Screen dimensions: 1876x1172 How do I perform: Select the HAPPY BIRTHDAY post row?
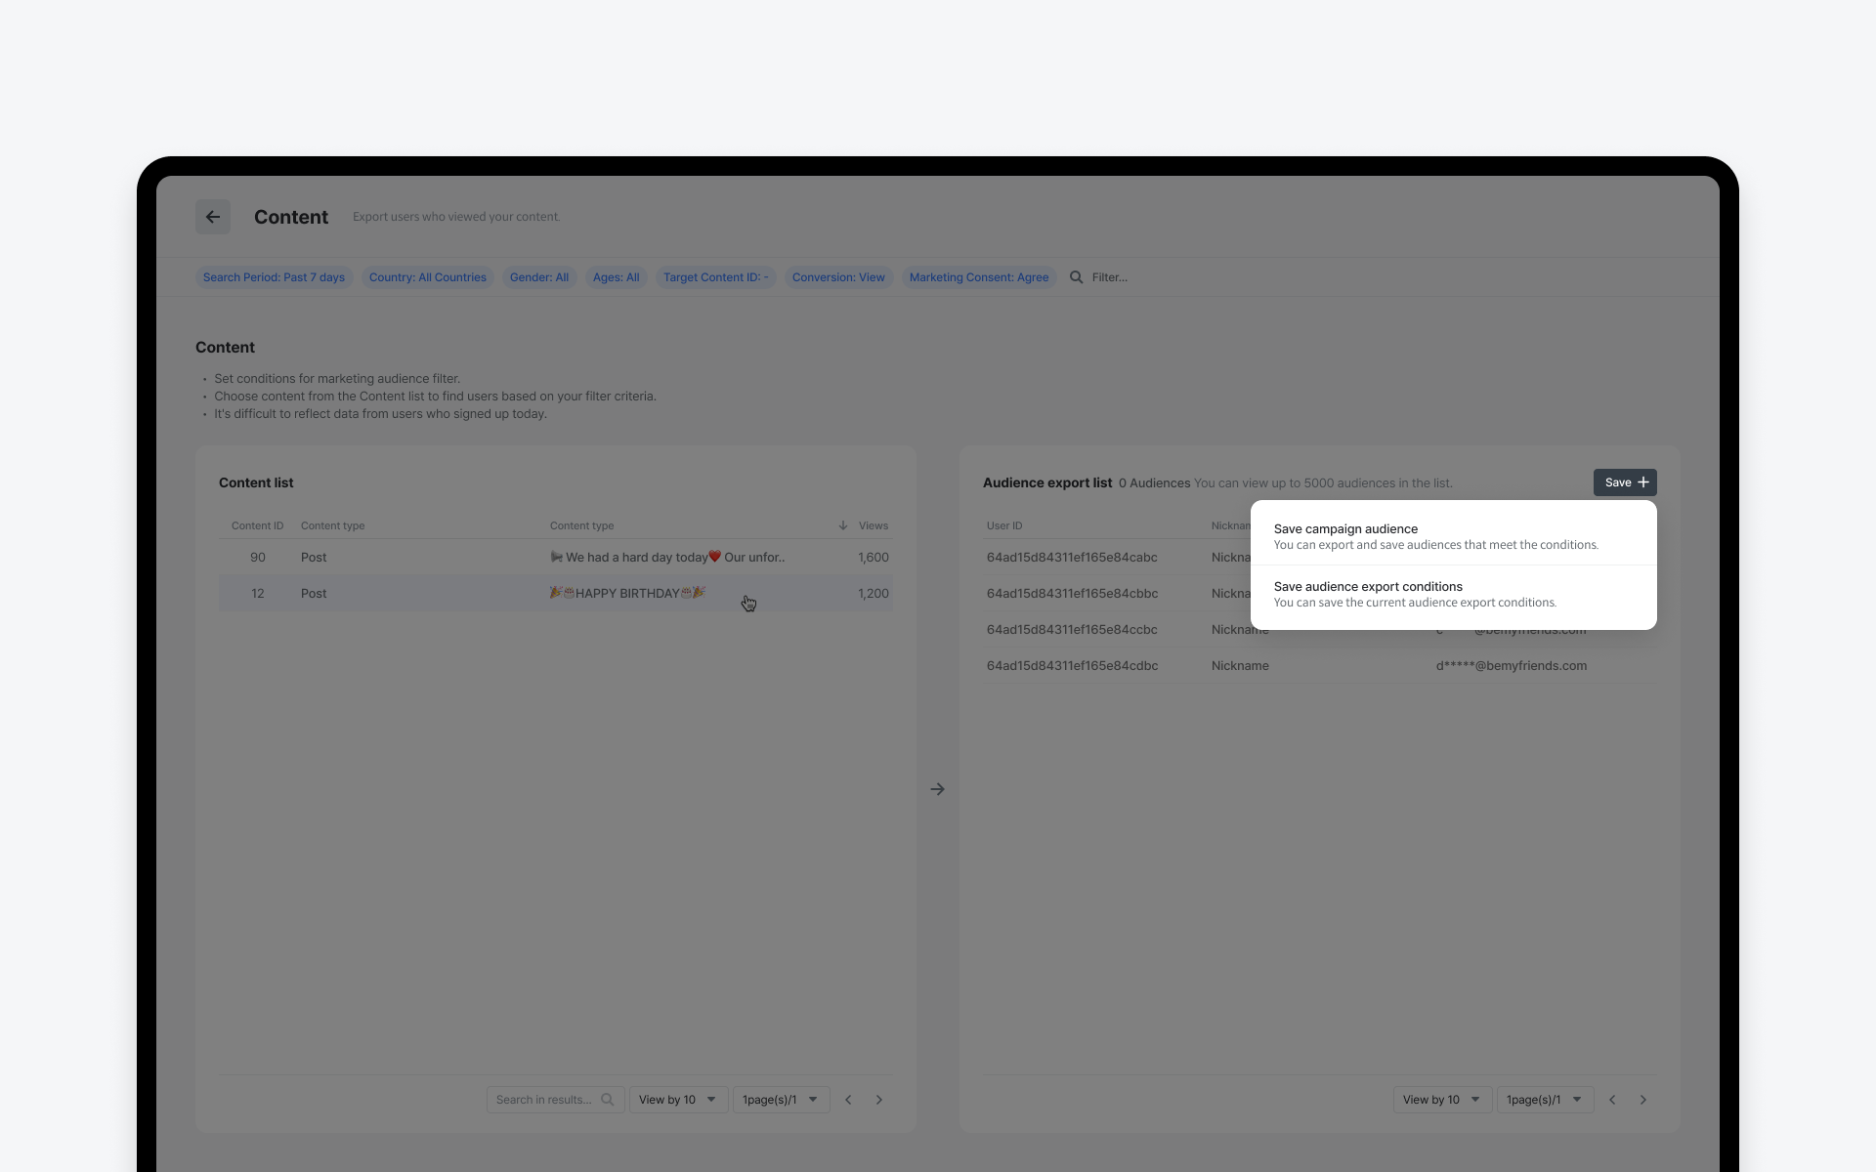pos(555,593)
